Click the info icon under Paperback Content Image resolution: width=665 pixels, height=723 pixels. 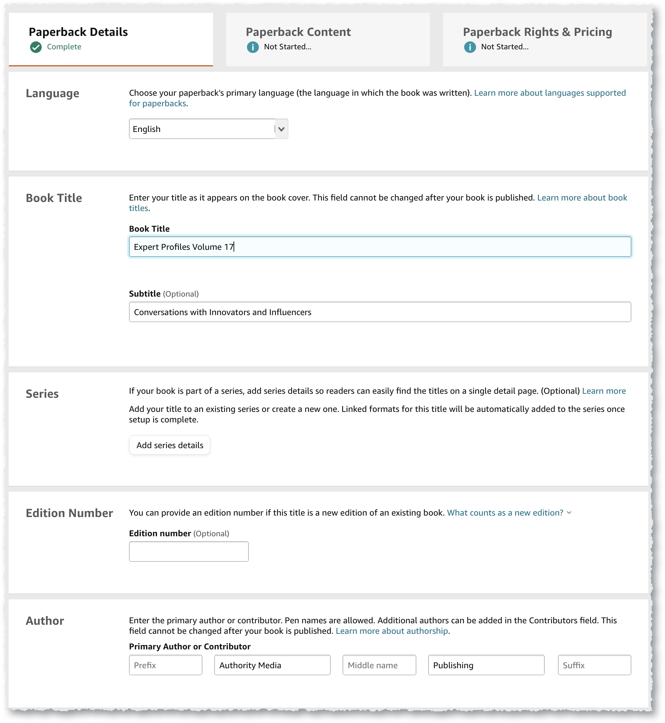pos(253,47)
